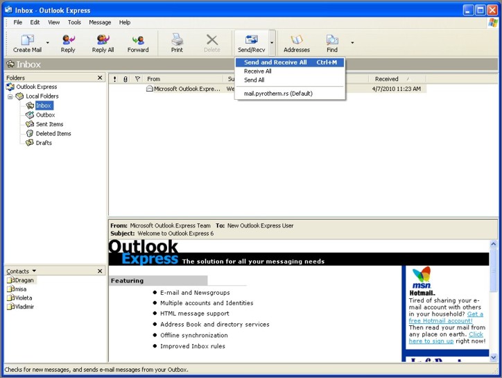
Task: Open the Edit menu
Action: (35, 22)
